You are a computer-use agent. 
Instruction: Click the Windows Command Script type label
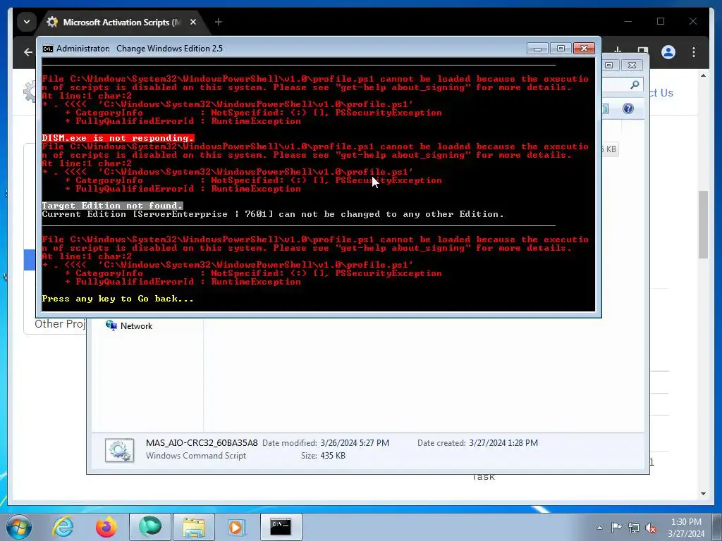click(x=196, y=456)
